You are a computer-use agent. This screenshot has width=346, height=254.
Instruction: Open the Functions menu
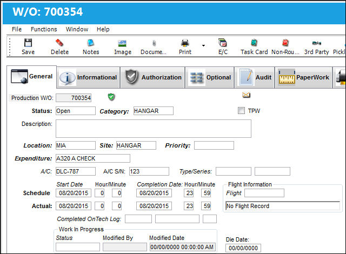pos(44,29)
